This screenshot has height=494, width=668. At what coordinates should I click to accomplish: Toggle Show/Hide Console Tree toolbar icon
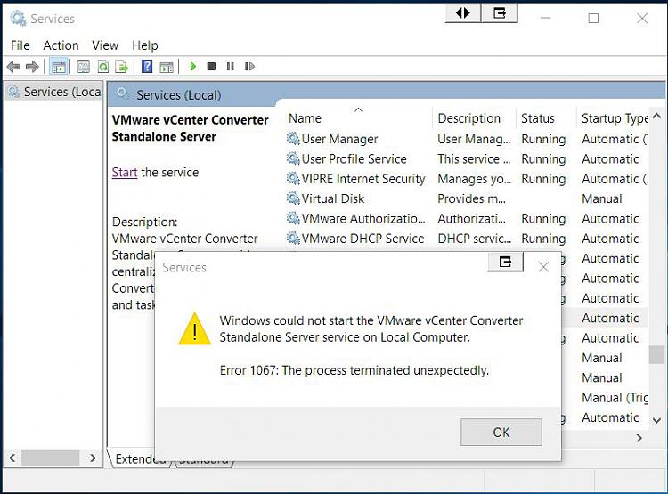[x=59, y=67]
